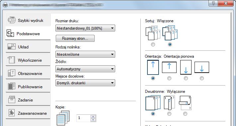Click the Publikowanie booklet icon
This screenshot has height=126, width=236.
tap(11, 86)
